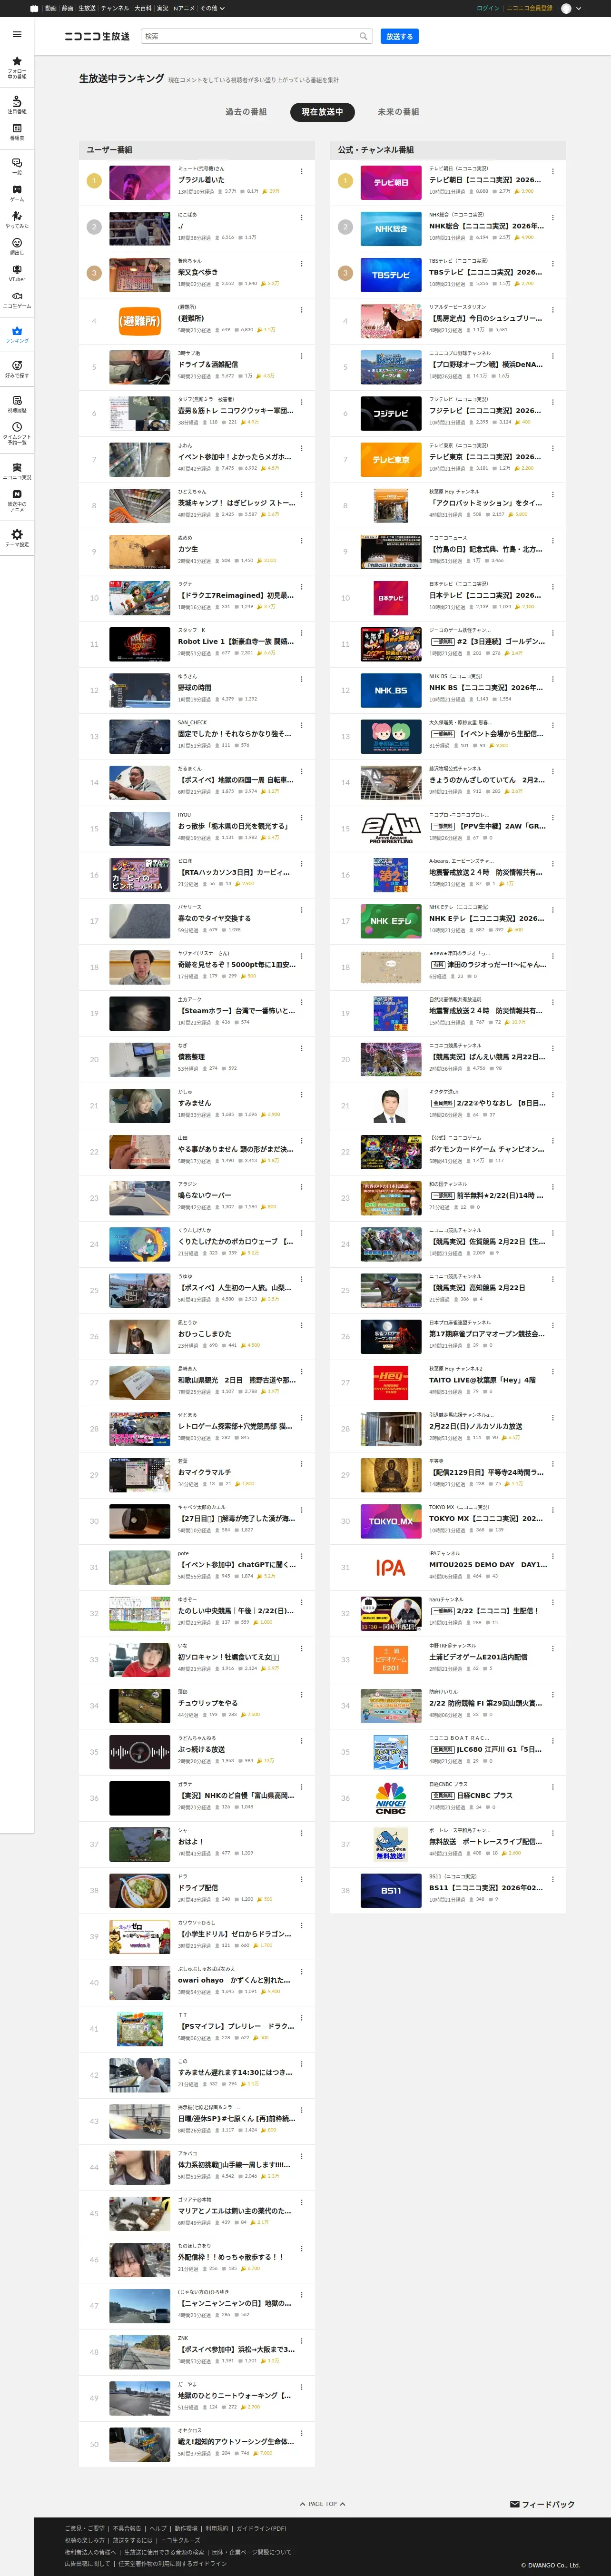611x2576 pixels.
Task: Click the ログイン link
Action: [488, 8]
